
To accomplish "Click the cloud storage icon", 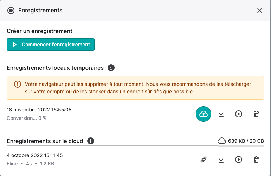I will (221, 141).
